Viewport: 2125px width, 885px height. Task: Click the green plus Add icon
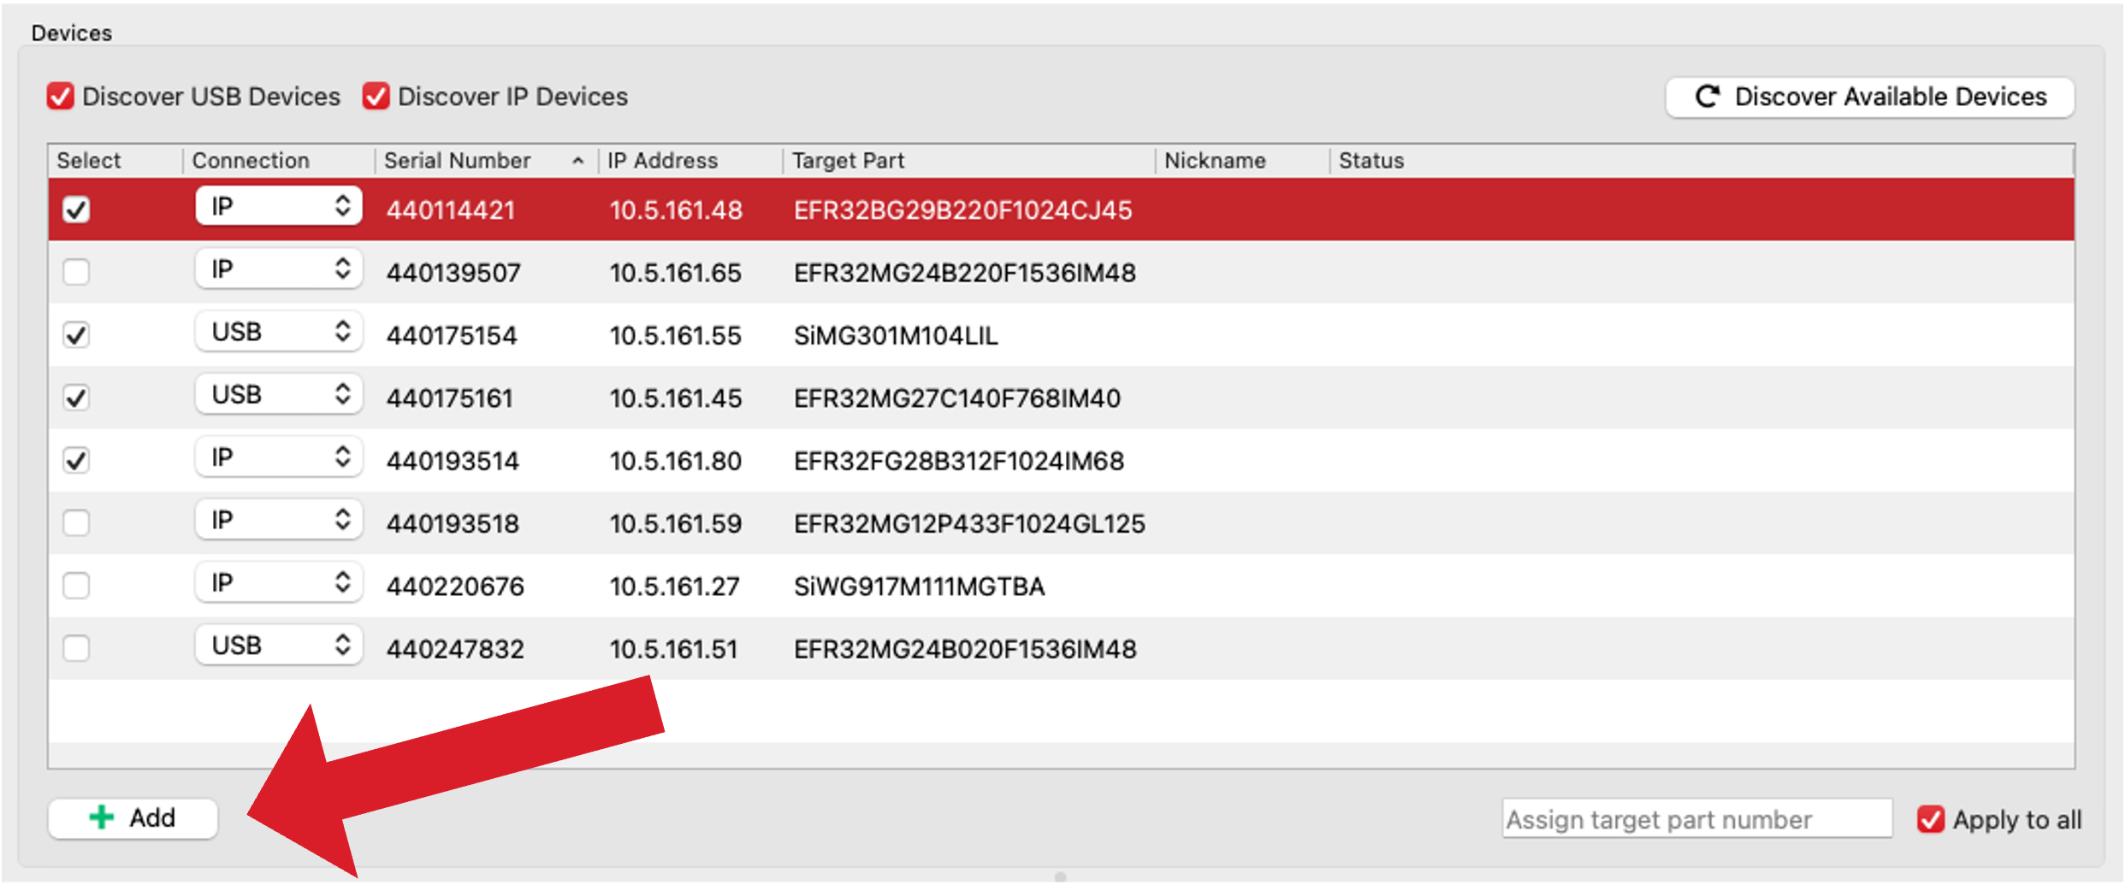[102, 817]
